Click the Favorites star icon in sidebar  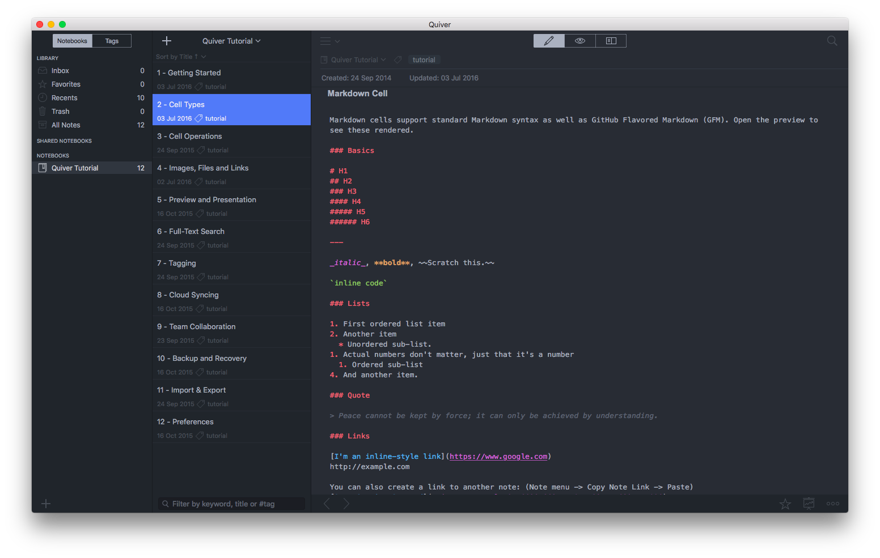click(x=43, y=84)
